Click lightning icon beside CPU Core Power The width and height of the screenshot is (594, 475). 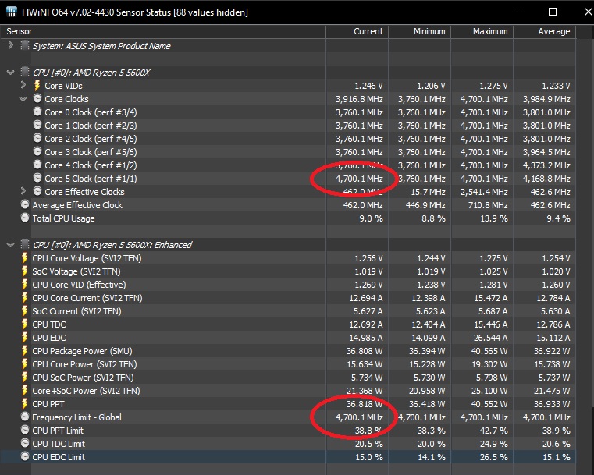click(x=25, y=363)
